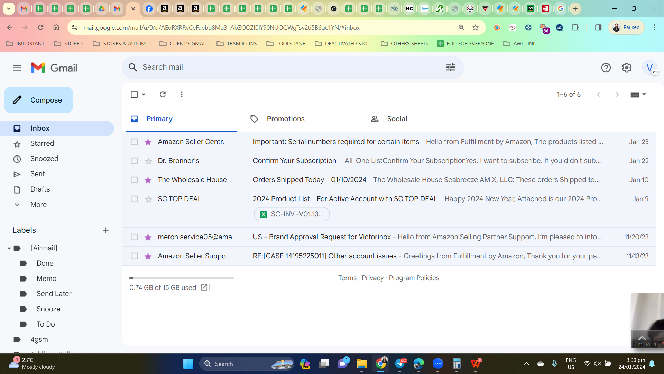664x374 pixels.
Task: Unstar the Amazon Seller Centr. email
Action: [x=148, y=142]
